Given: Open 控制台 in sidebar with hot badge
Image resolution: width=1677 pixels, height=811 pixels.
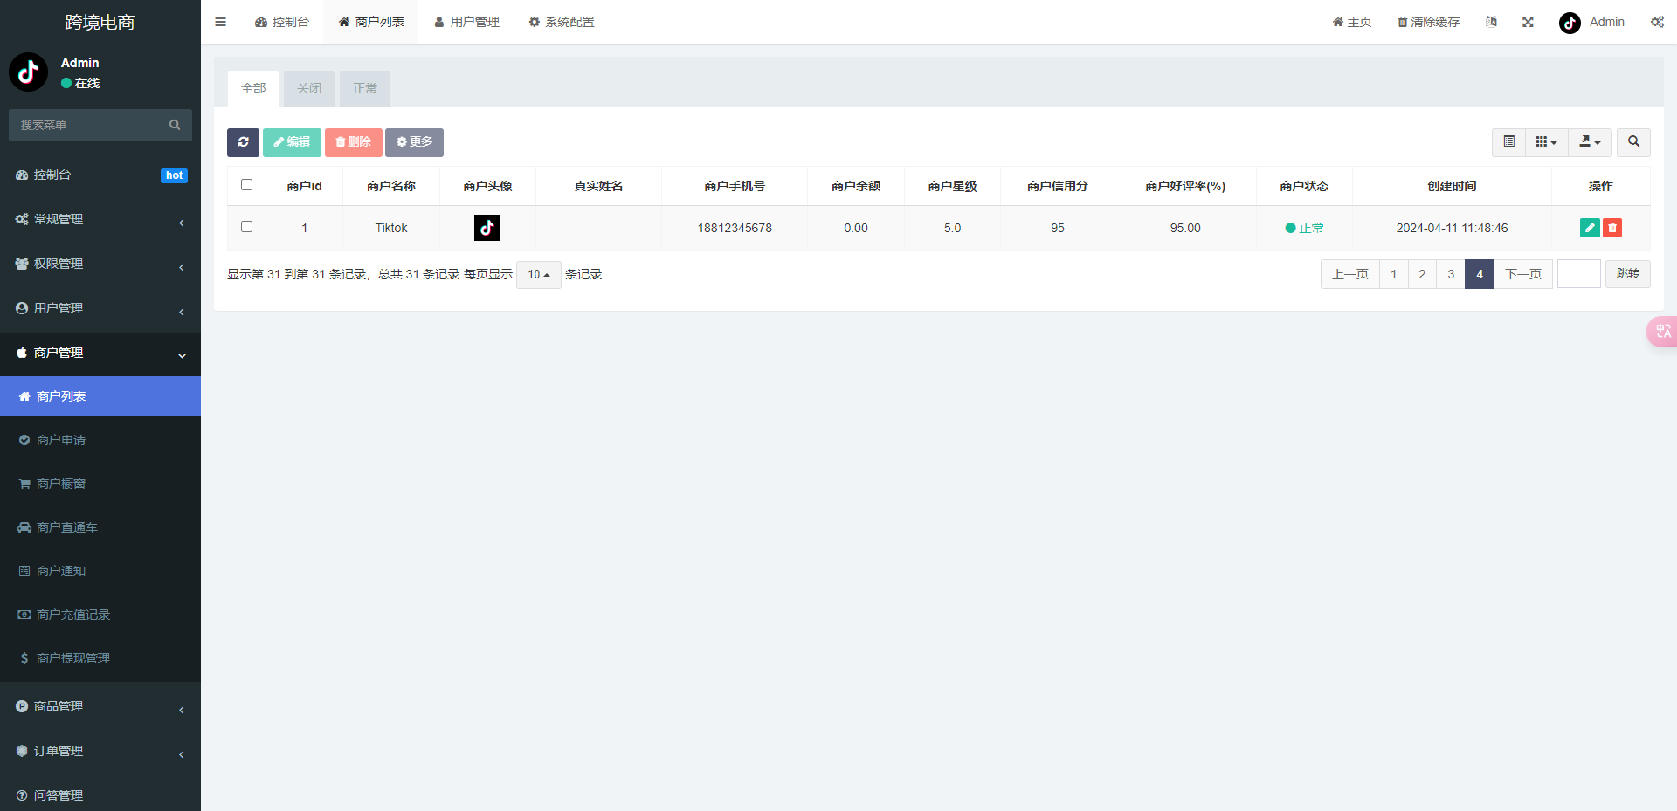Looking at the screenshot, I should (x=100, y=175).
